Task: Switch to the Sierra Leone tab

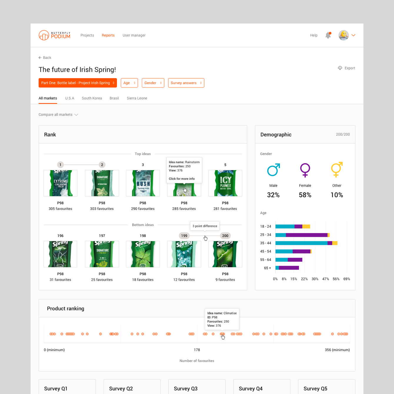Action: point(137,98)
